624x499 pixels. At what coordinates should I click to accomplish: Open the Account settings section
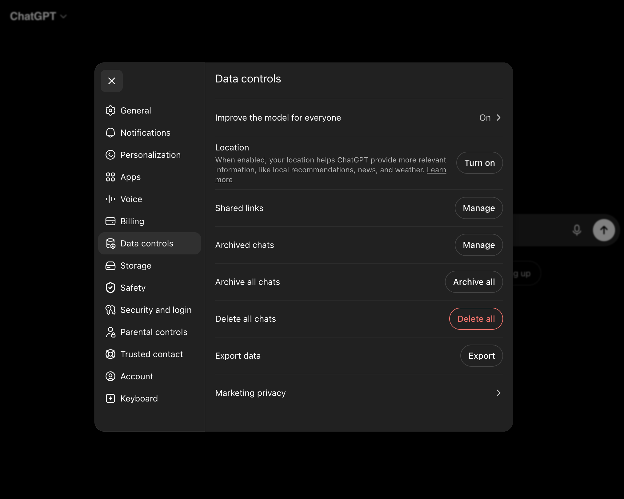[x=150, y=376]
